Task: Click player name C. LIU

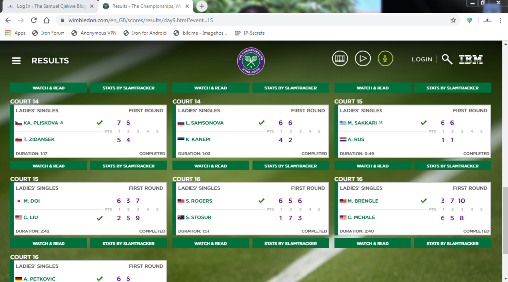Action: click(30, 217)
